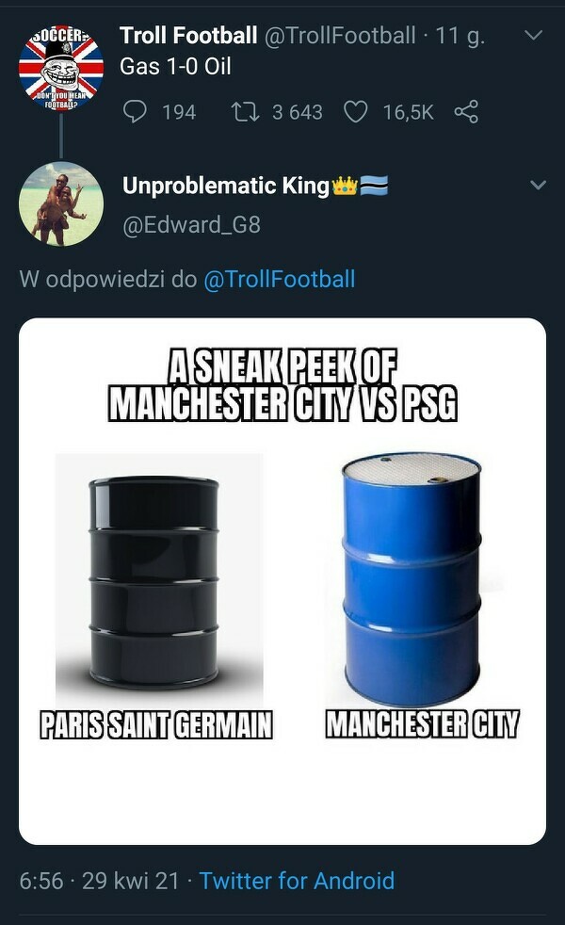
Task: Click the 11 g. tweet time
Action: click(460, 36)
